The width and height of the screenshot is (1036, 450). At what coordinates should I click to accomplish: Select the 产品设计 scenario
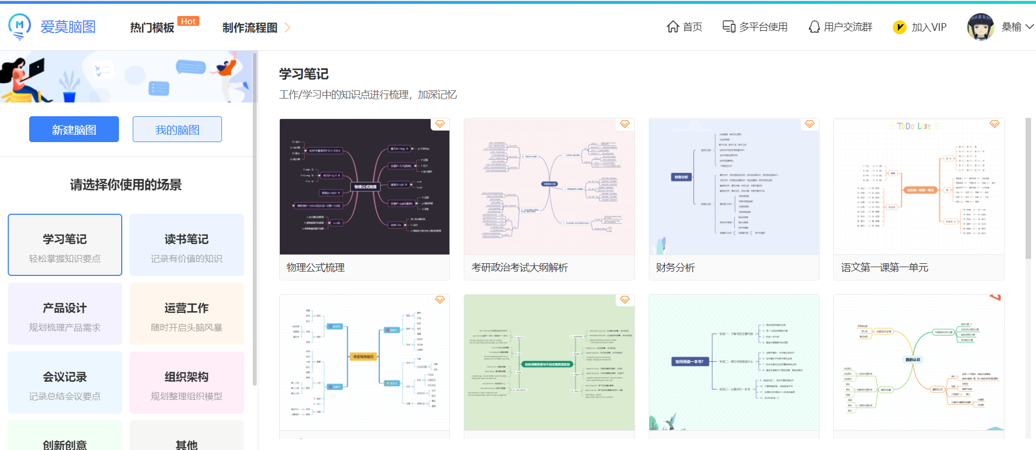pos(65,313)
